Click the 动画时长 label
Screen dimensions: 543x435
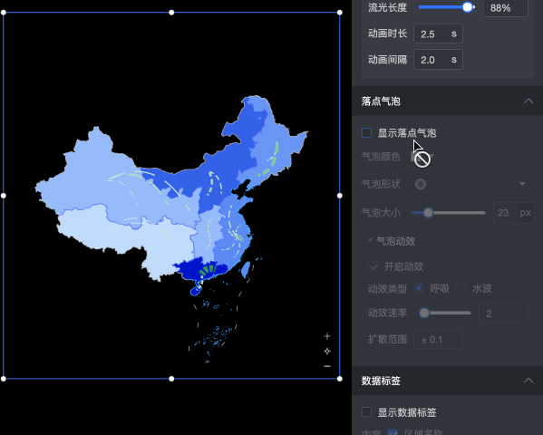click(x=387, y=34)
